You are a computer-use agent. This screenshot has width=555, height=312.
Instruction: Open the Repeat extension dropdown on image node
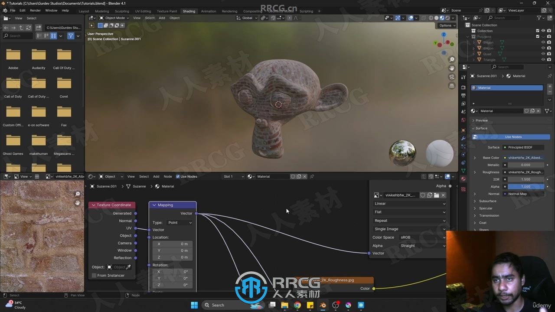click(x=409, y=221)
